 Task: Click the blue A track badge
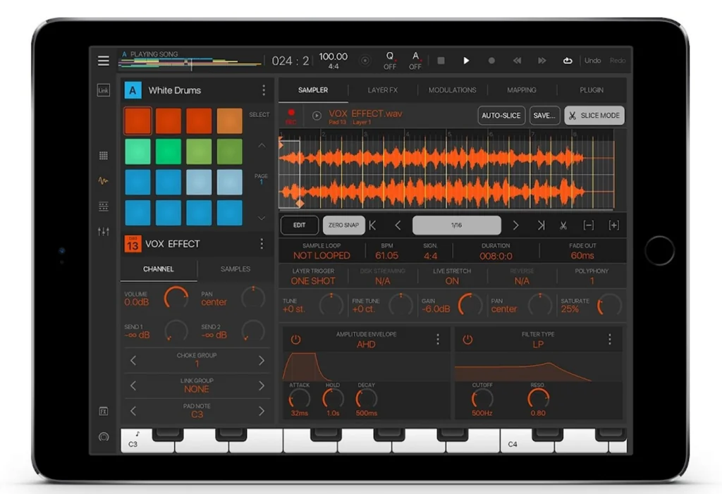[x=133, y=90]
